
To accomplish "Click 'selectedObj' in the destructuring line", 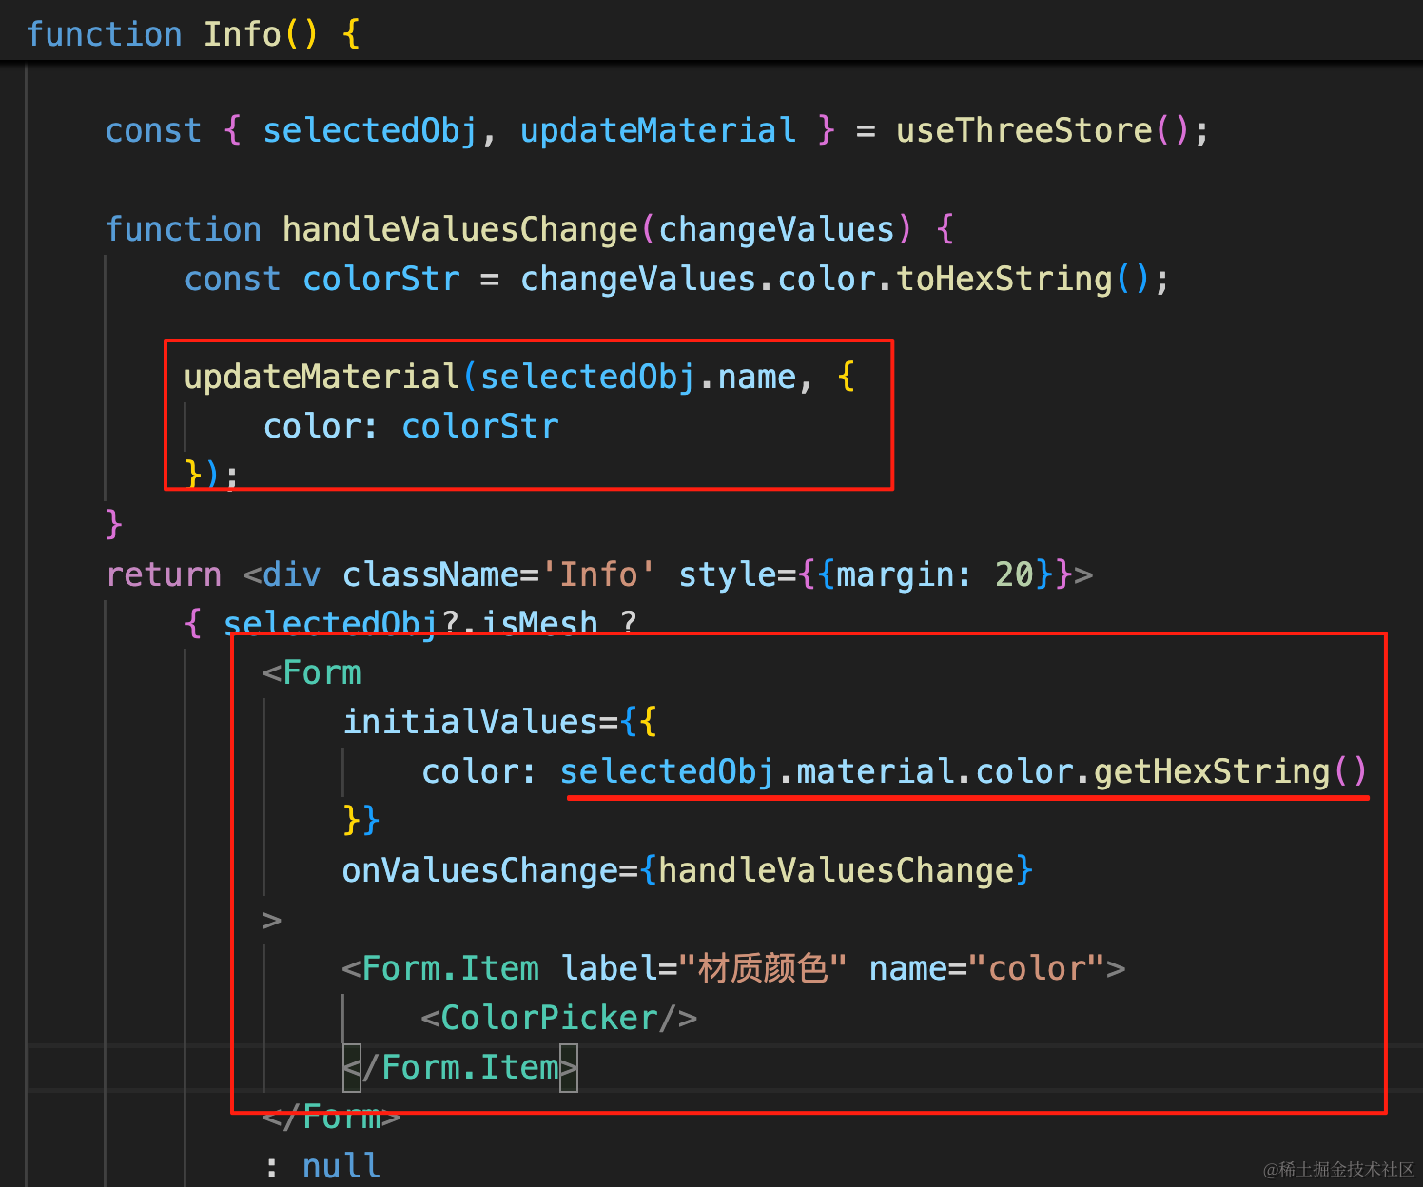I will coord(371,130).
